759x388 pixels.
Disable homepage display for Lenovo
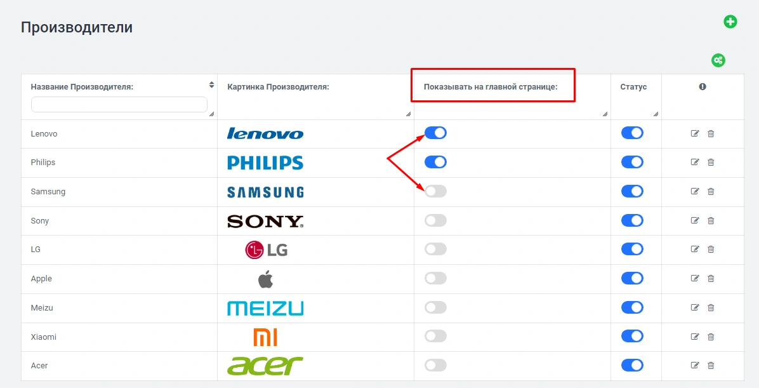point(435,133)
